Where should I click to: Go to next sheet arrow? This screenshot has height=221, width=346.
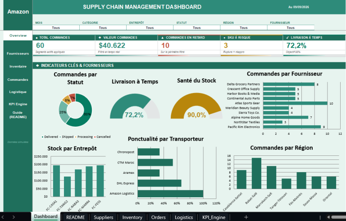tap(14, 217)
